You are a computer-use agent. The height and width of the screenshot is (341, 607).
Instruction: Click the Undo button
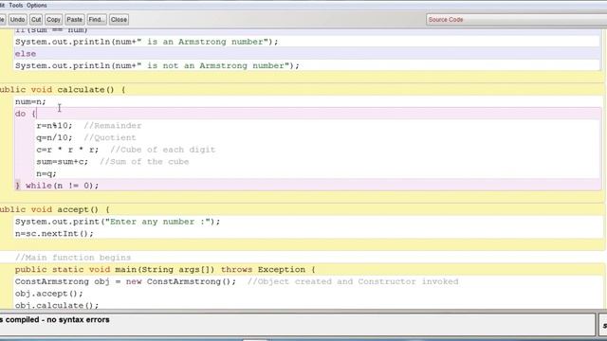tap(17, 19)
